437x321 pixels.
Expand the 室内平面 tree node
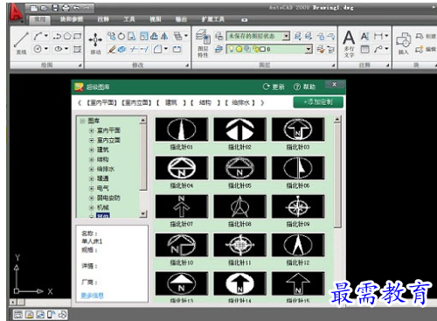(91, 130)
